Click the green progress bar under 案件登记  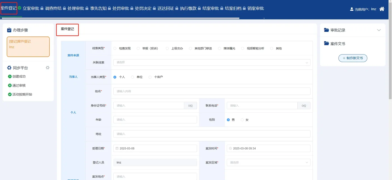(x=11, y=16)
